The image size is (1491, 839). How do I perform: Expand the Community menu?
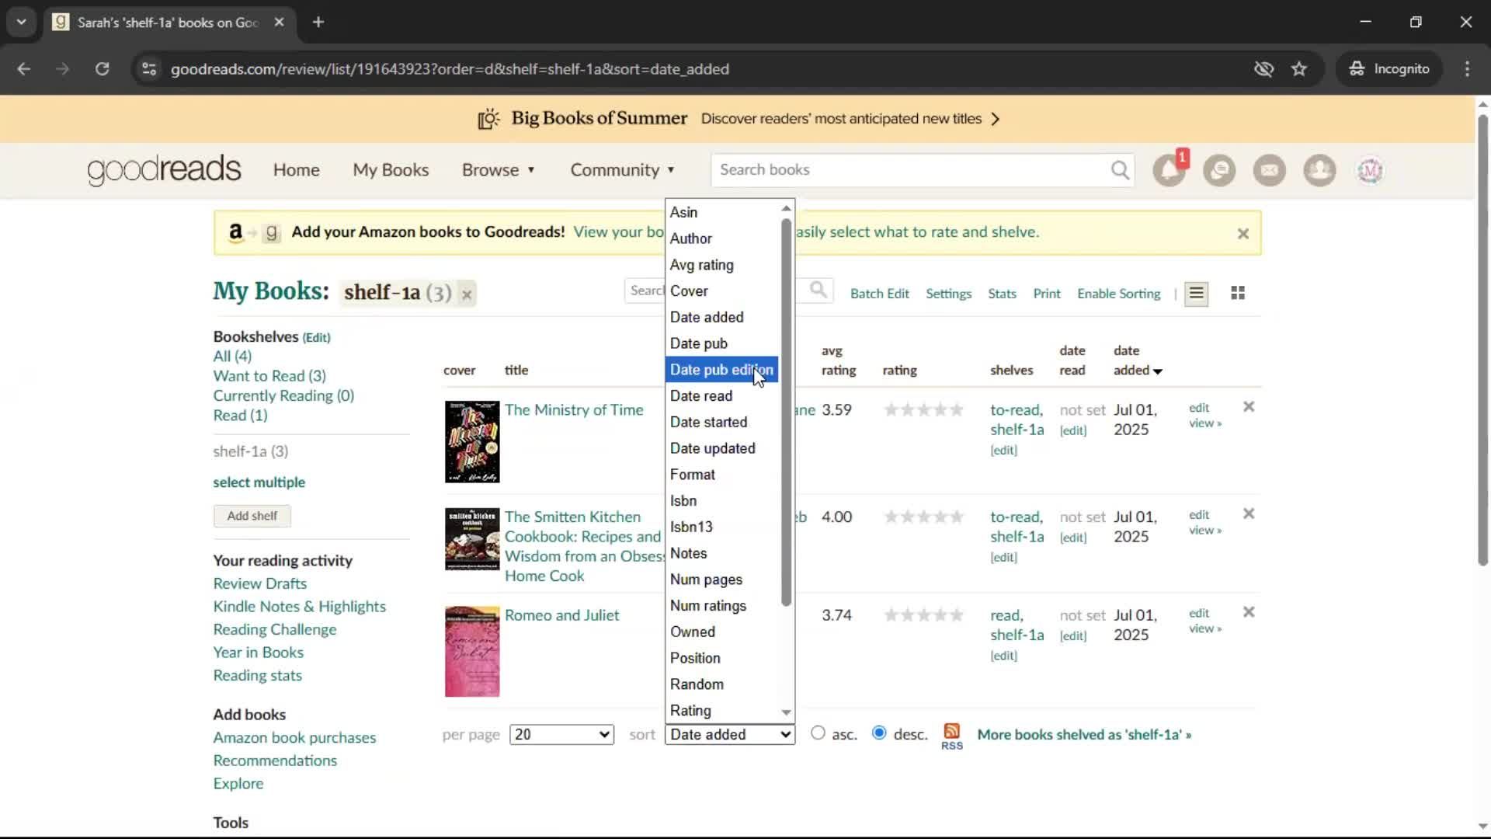[623, 170]
